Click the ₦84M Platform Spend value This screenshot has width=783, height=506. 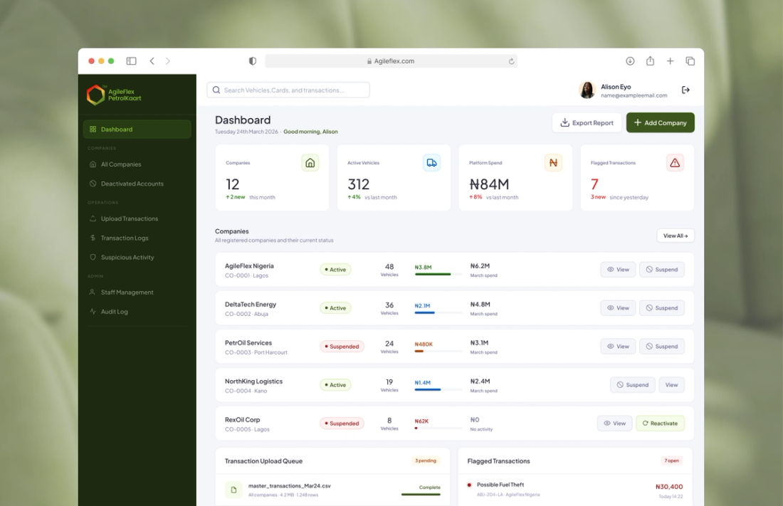pos(489,184)
